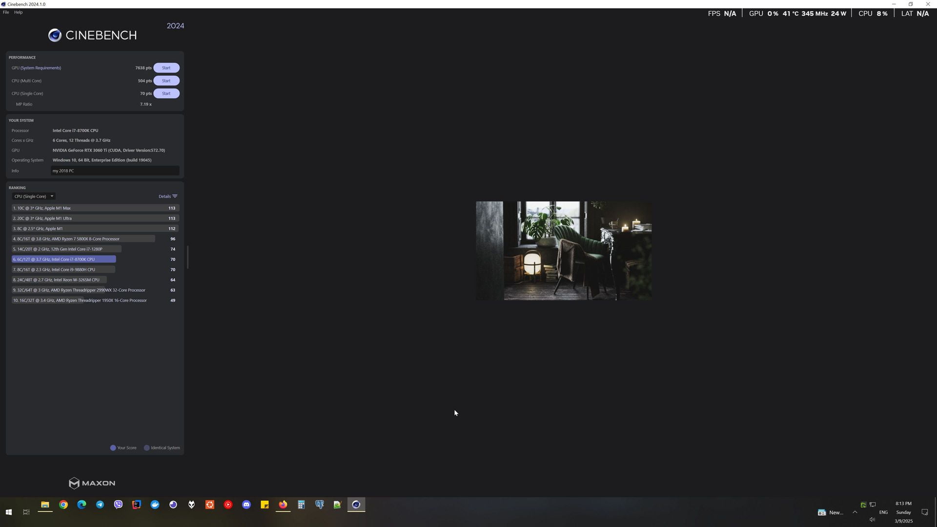The height and width of the screenshot is (527, 937).
Task: Select the Apple M1 Ultra ranking entry
Action: 95,218
